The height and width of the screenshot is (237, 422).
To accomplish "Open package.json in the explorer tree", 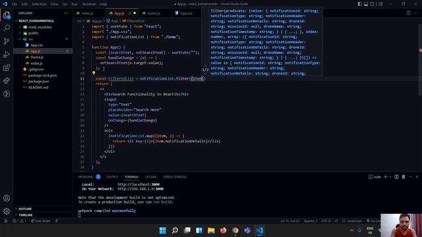I will coord(38,82).
